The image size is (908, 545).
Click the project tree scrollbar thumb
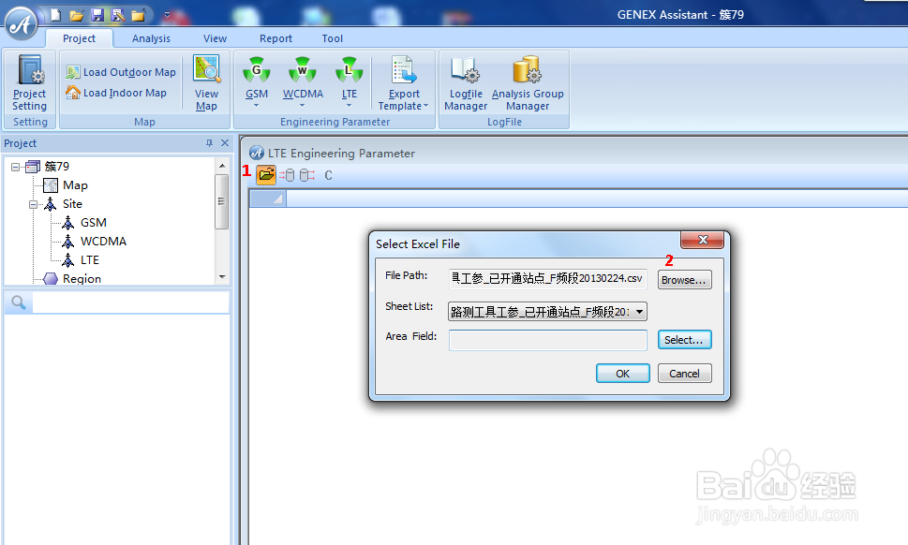(220, 201)
